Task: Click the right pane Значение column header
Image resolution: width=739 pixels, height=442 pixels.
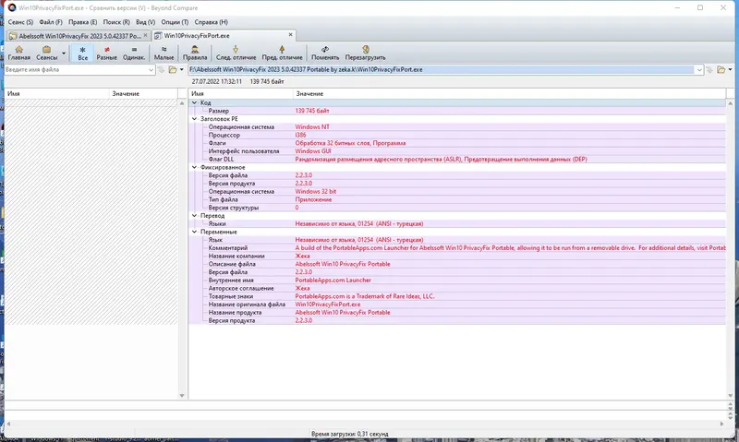Action: point(510,94)
